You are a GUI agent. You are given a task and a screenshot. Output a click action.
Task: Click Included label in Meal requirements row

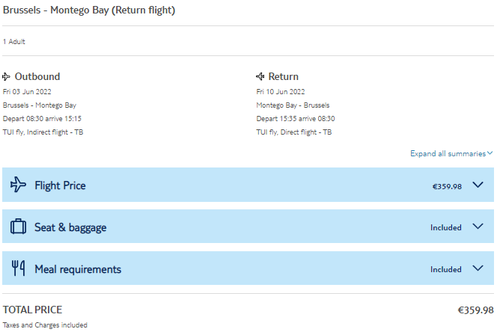coord(446,269)
